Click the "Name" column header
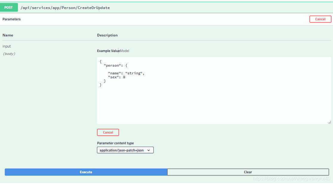Viewport: 333px width, 184px height. click(x=8, y=35)
